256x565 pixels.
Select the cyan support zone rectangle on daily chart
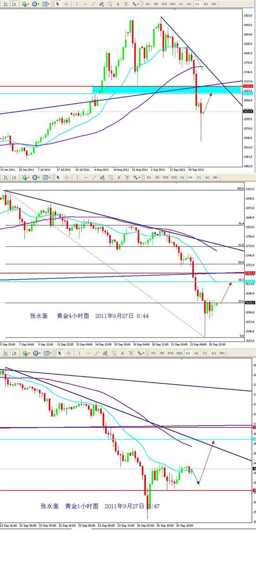(167, 90)
